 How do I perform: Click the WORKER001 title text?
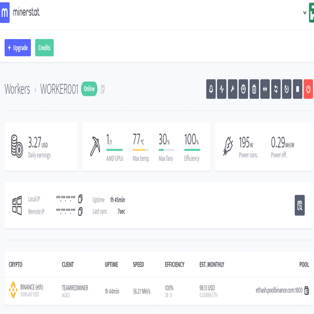(x=59, y=89)
